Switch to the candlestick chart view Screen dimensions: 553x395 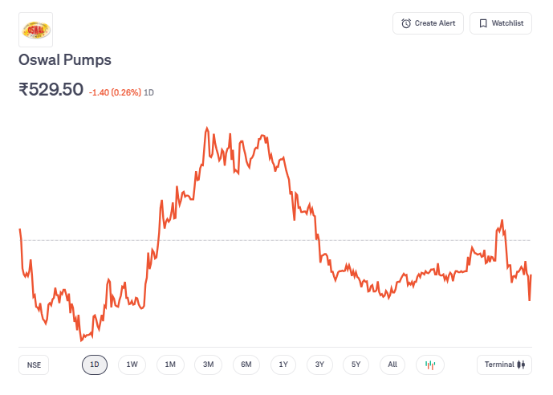coord(430,364)
